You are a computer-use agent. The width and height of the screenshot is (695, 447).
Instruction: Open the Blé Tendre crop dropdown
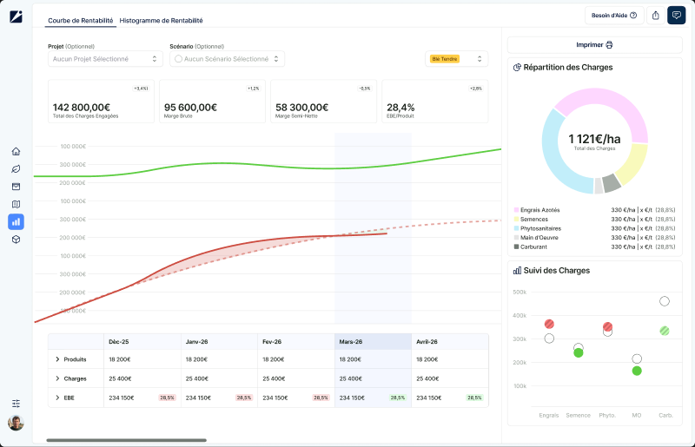click(457, 59)
